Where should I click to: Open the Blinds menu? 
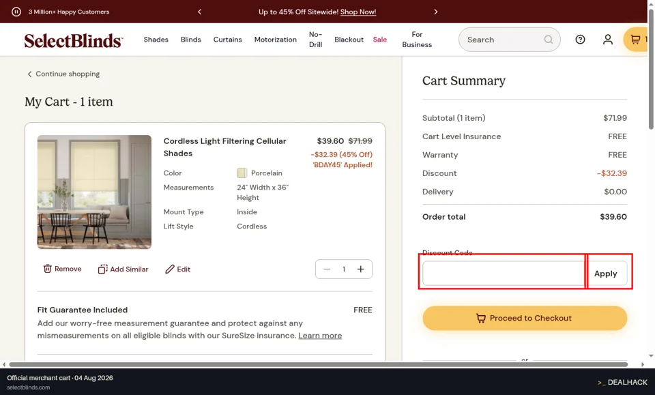tap(190, 40)
